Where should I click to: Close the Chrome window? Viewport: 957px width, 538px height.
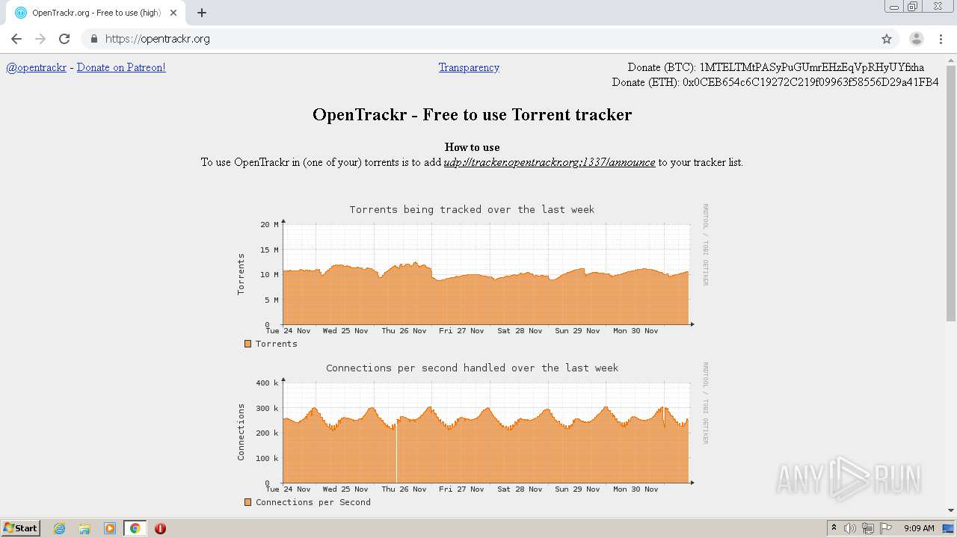pos(938,7)
